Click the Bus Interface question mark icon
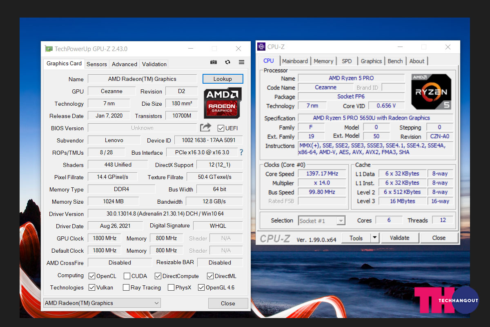 (241, 152)
